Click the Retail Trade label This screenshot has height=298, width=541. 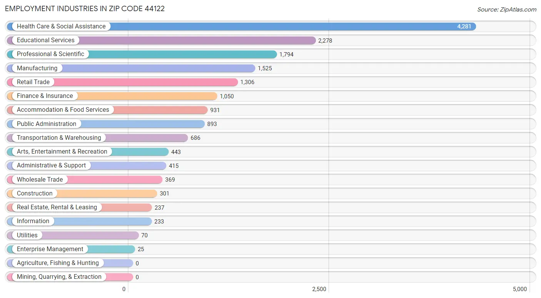tap(33, 82)
